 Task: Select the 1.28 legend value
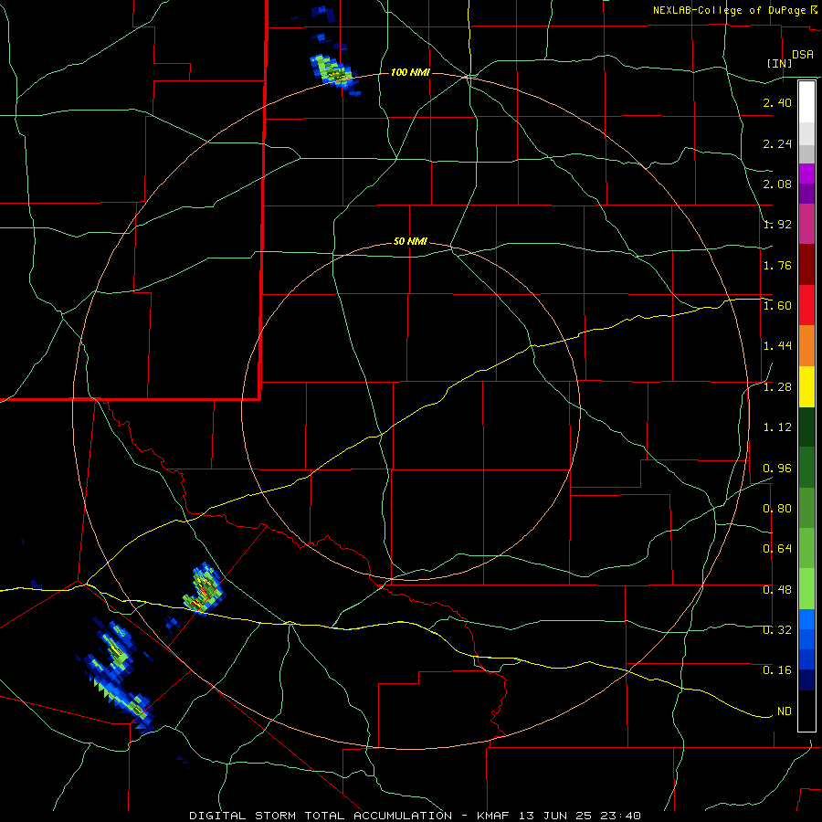point(777,387)
